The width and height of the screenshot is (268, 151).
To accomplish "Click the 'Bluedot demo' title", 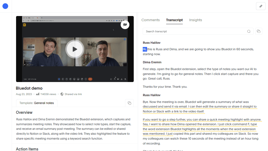I will pos(29,88).
